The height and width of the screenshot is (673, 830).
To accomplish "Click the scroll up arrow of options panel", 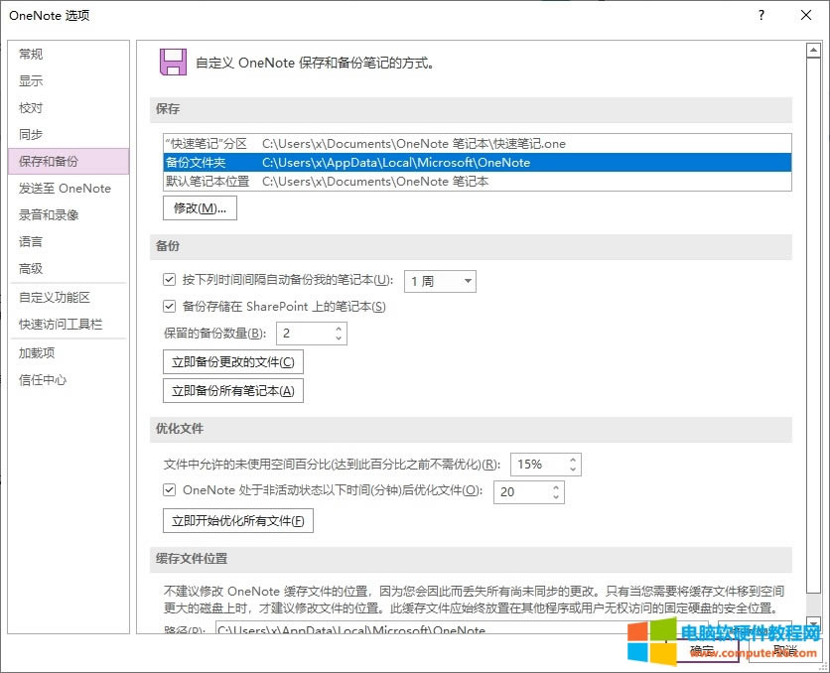I will 812,50.
